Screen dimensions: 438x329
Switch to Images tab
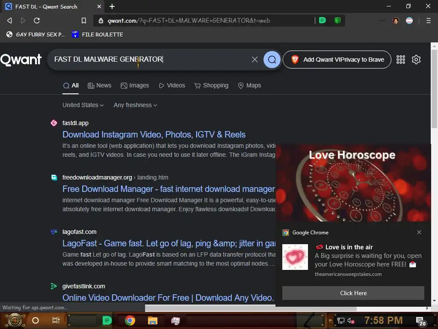tap(135, 86)
